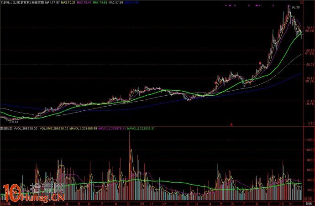Click the MA5:57.99 indicator label
Viewport: 315px width, 206px height.
115,3
